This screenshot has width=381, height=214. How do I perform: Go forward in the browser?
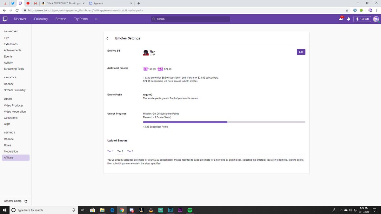10,10
